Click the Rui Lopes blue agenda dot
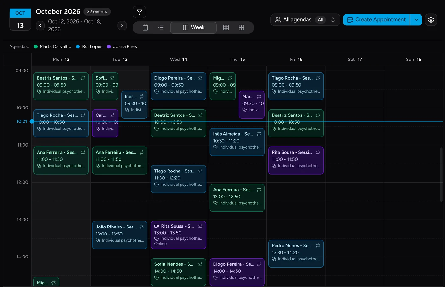 coord(78,46)
